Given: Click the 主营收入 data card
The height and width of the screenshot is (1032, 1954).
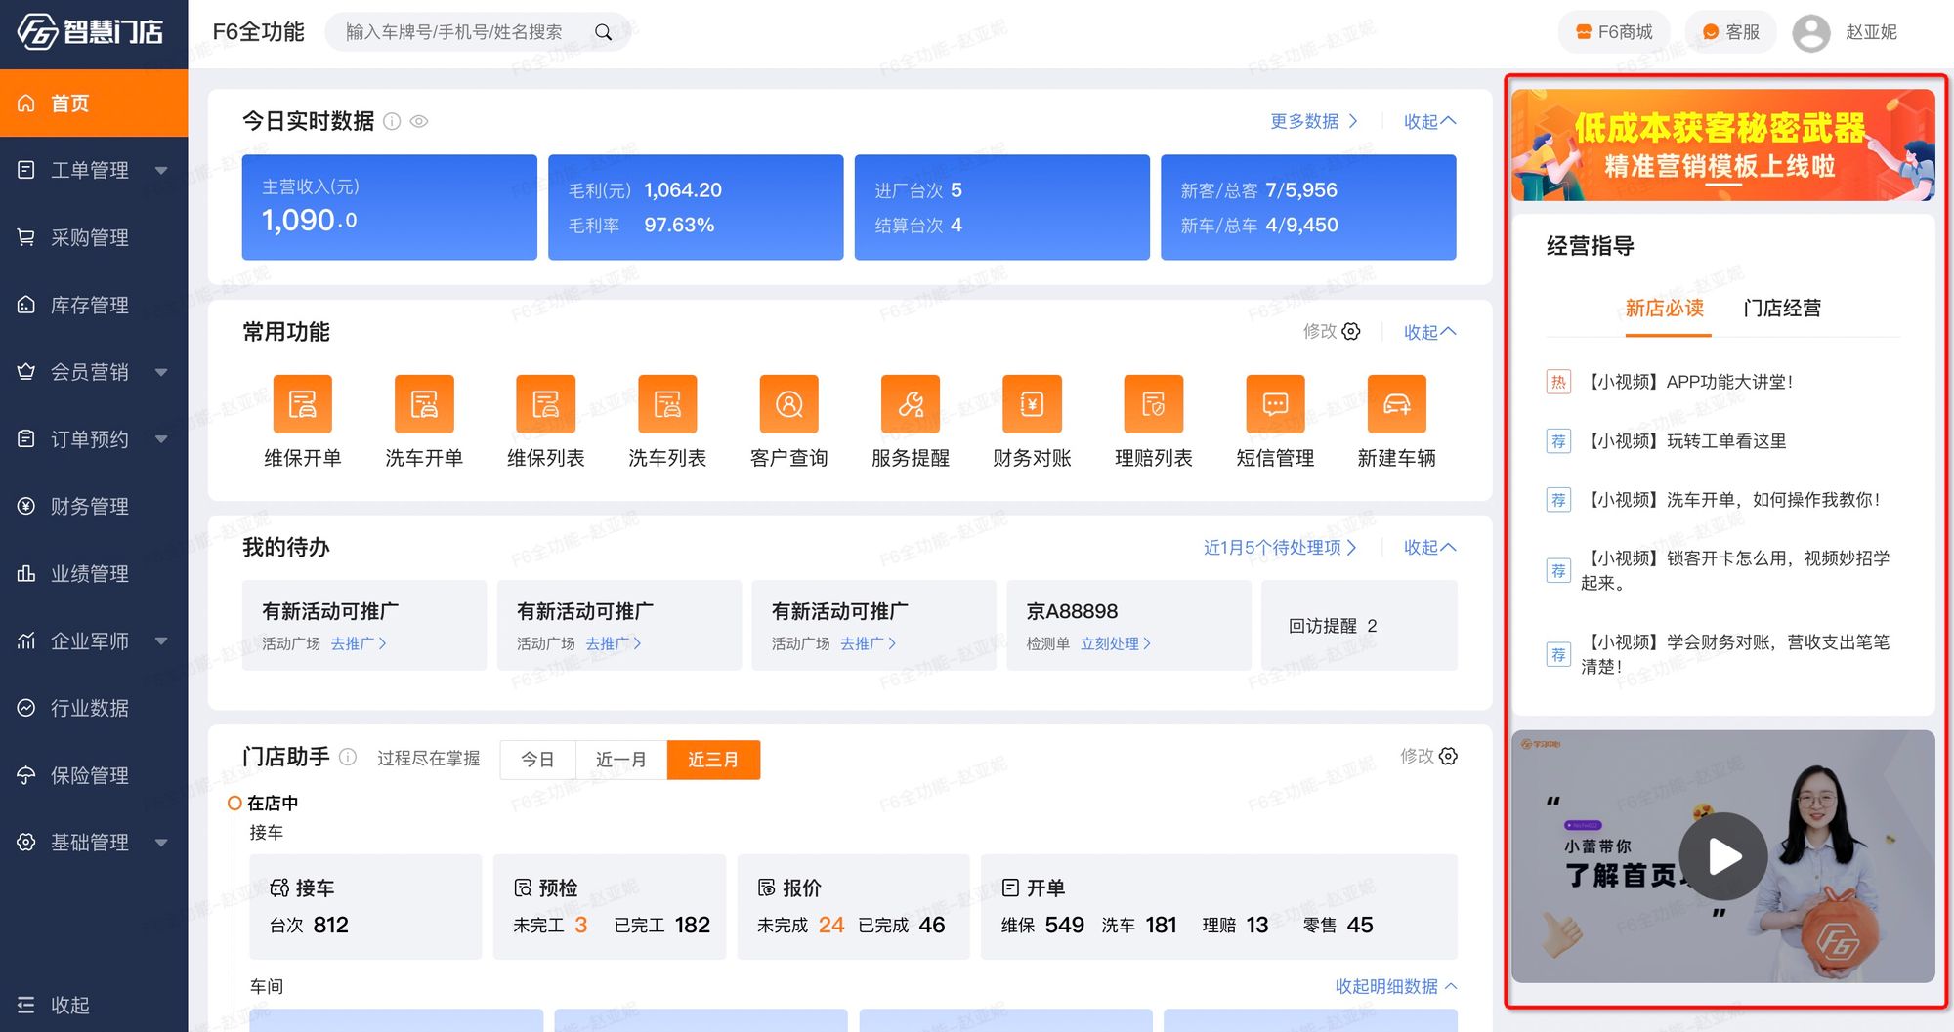Looking at the screenshot, I should pos(390,207).
